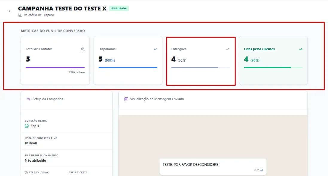Screen dimensions: 328x176
Task: Click the clock icon beside ATRASO (DELAY)
Action: click(x=26, y=173)
